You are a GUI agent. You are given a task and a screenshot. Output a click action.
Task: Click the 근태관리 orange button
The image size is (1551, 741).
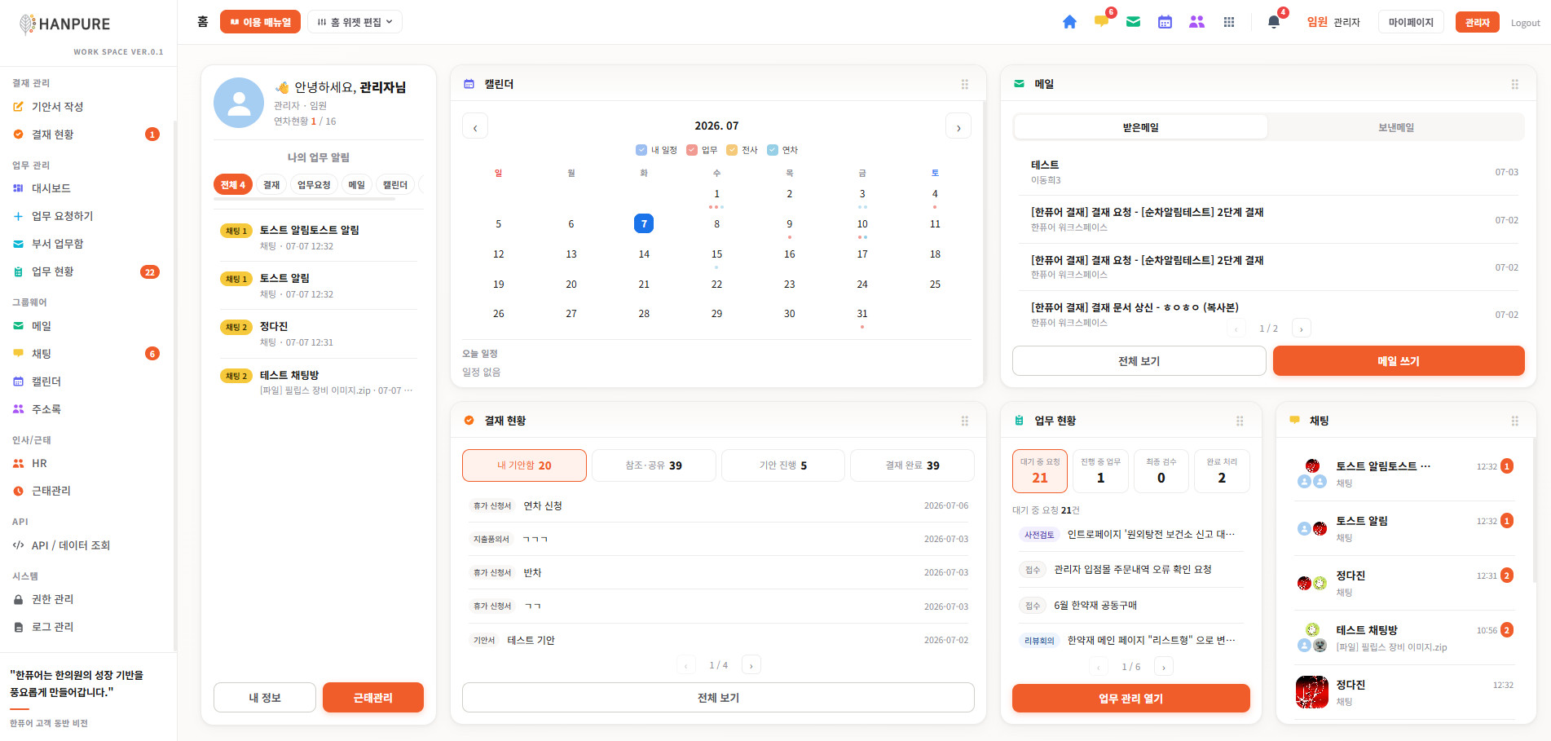click(x=373, y=698)
